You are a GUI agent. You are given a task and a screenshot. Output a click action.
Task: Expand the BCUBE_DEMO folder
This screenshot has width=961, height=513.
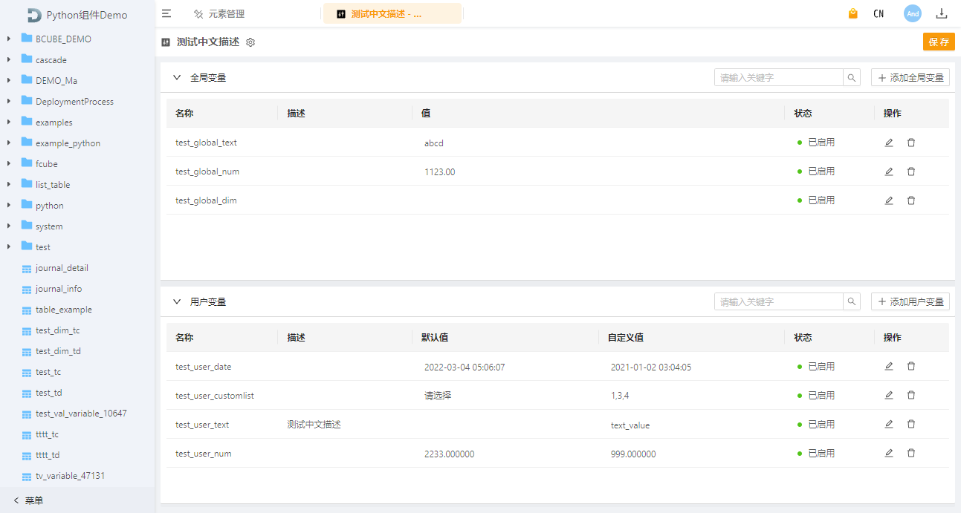tap(9, 39)
